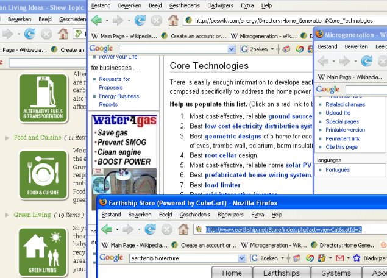This screenshot has height=278, width=387.
Task: Open 'Microgeneration - Wik...' bookmark in Earthship window
Action: (274, 245)
